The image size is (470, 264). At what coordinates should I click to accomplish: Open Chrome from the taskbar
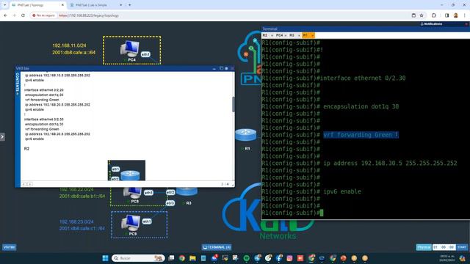pyautogui.click(x=182, y=258)
